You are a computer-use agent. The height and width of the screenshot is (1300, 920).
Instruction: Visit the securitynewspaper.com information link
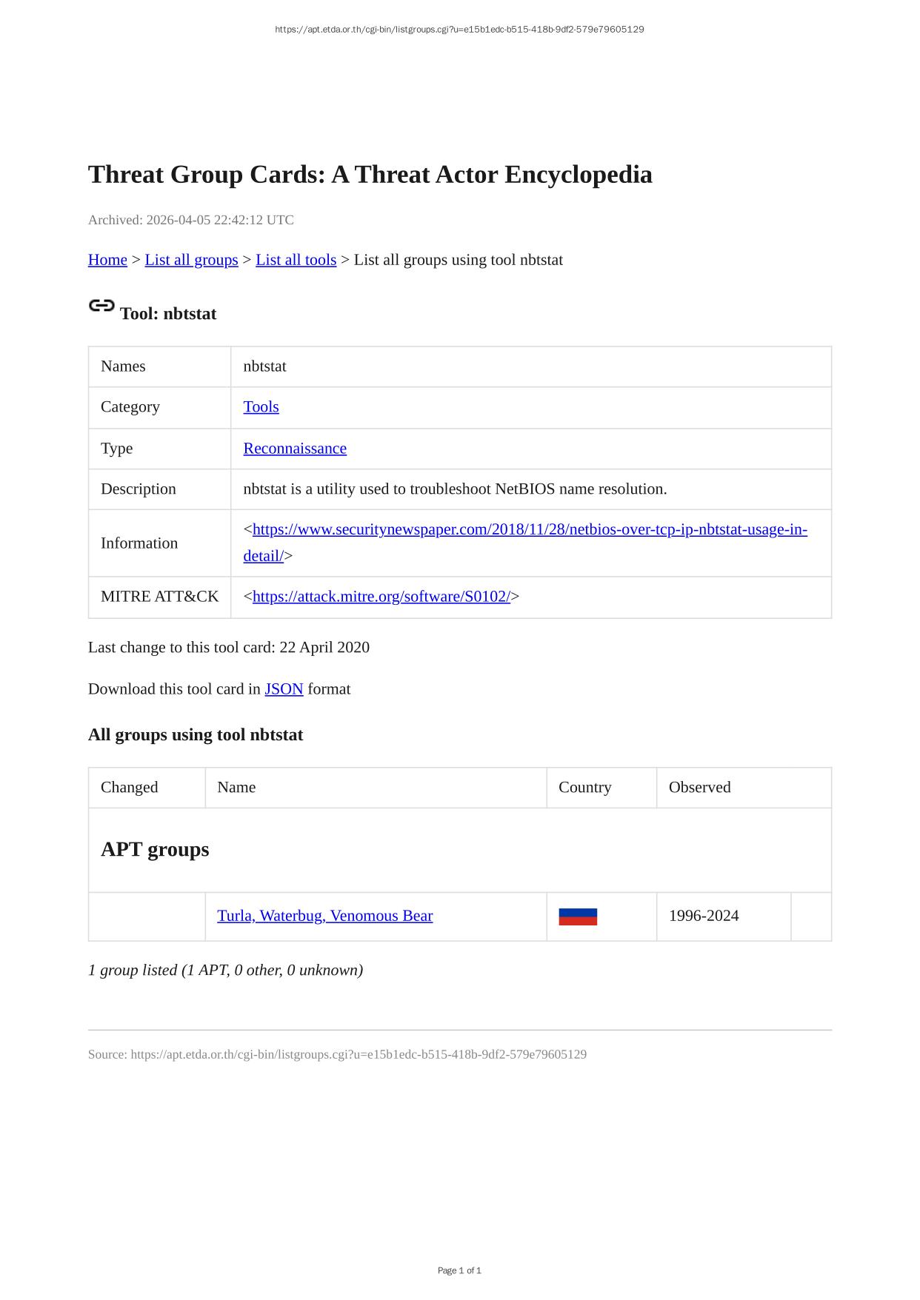point(529,530)
